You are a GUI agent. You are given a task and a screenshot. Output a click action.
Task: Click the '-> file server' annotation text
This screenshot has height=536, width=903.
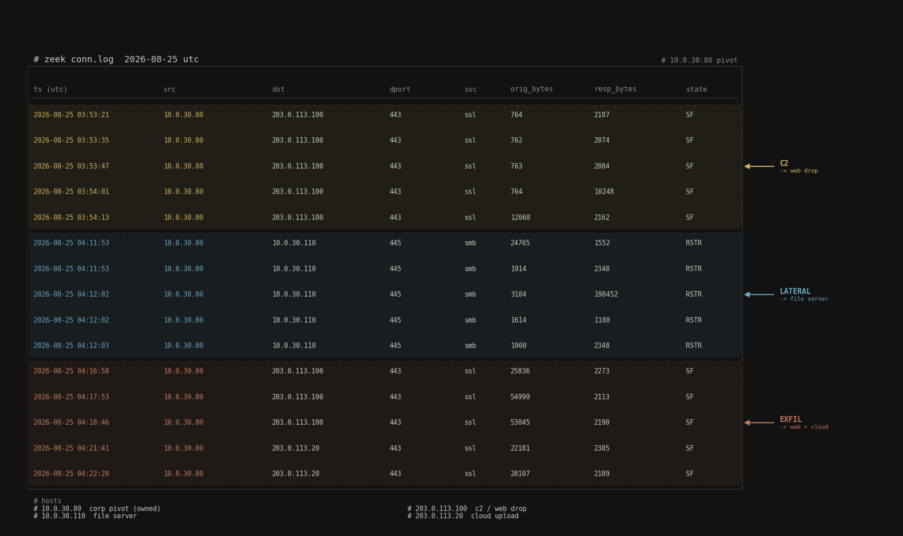pos(804,299)
